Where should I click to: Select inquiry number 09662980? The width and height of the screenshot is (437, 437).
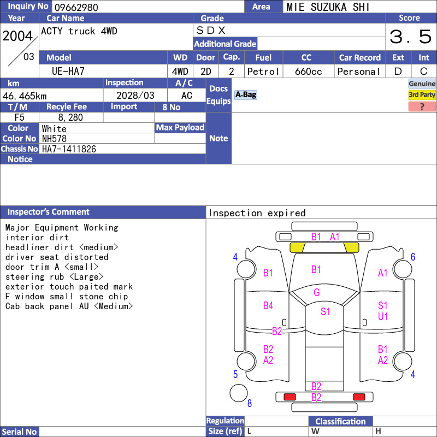point(76,8)
